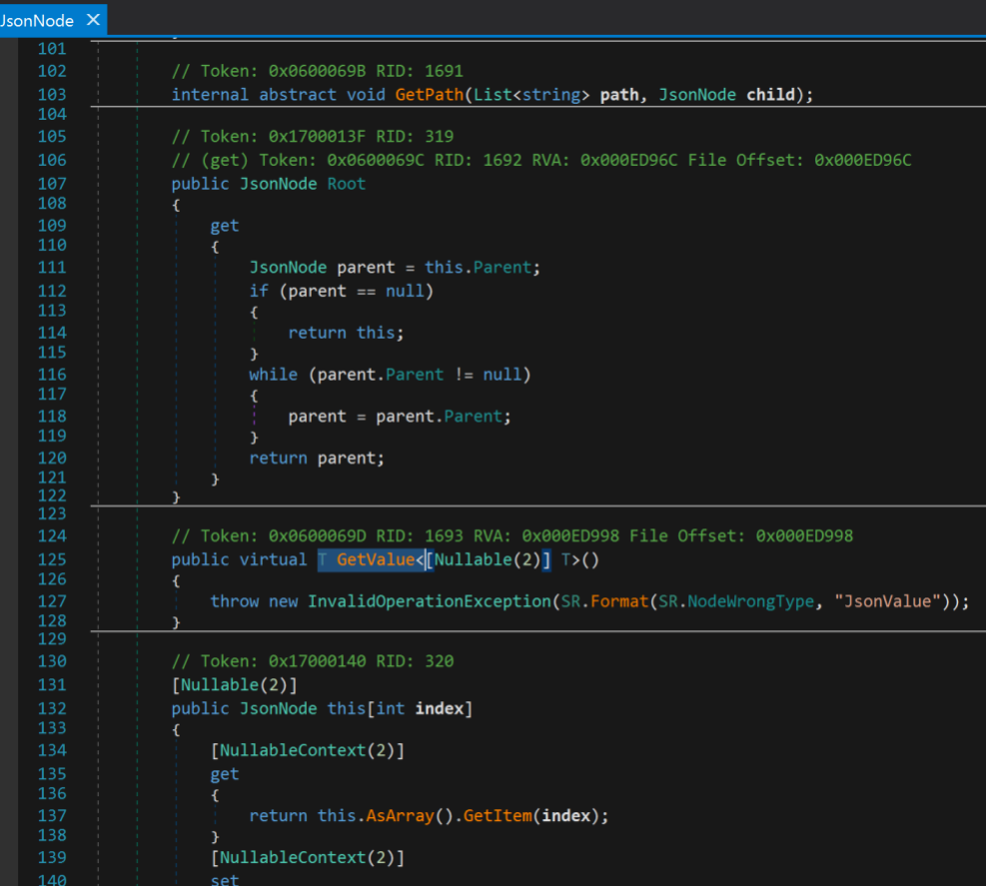
Task: Click line number 125 in the gutter
Action: point(52,559)
